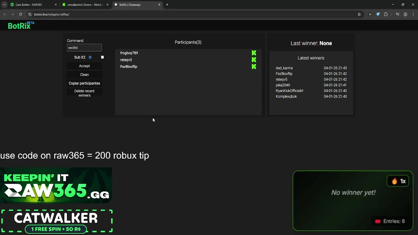Click FezBloxflip in latest winners list
This screenshot has width=418, height=235.
pos(284,74)
